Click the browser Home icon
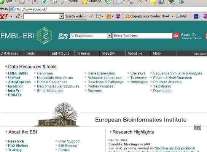Image resolution: width=207 pixels, height=152 pixels. 54,2
